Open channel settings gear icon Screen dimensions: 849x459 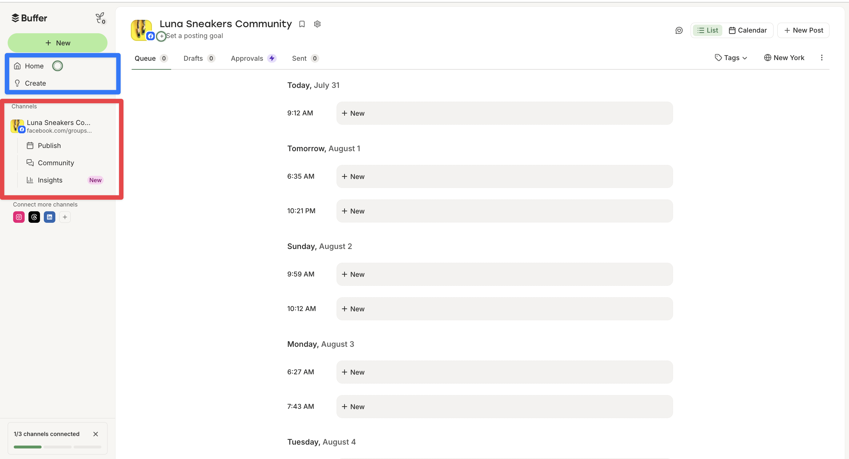[x=317, y=24]
